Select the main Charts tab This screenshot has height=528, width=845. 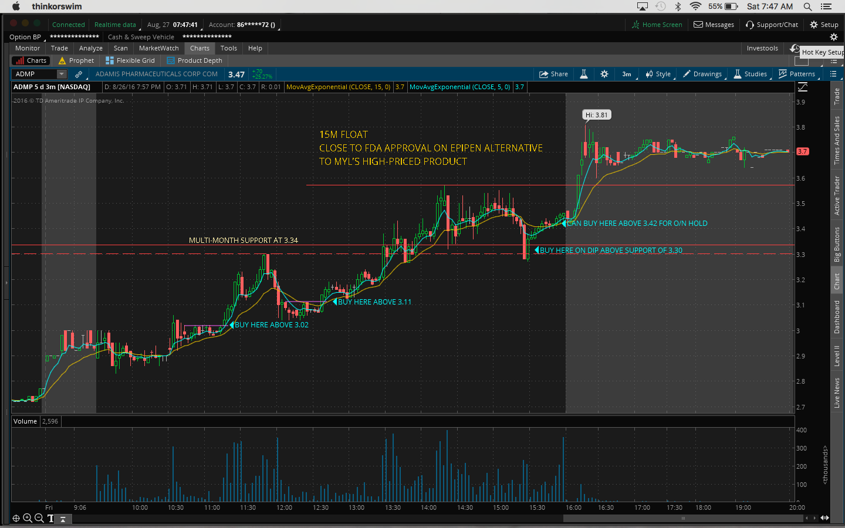200,48
